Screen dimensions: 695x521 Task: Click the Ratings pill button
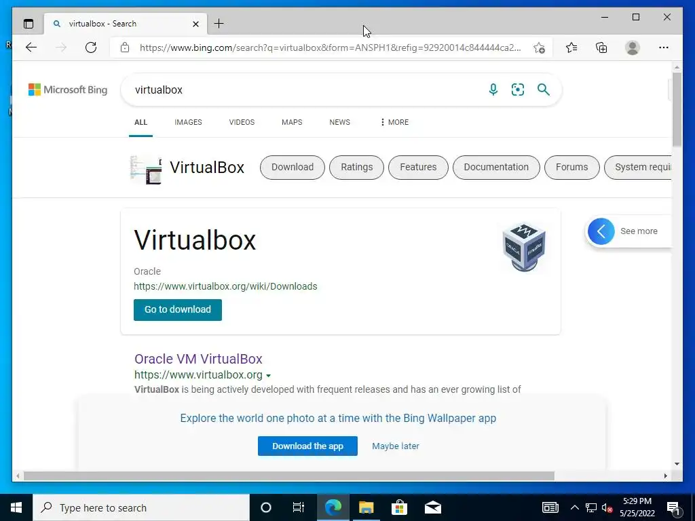(357, 168)
